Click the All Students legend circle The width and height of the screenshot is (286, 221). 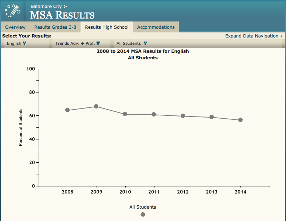click(143, 214)
